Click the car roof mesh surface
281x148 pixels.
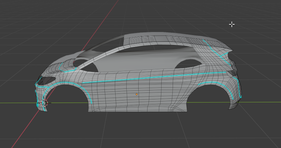[x=162, y=40]
